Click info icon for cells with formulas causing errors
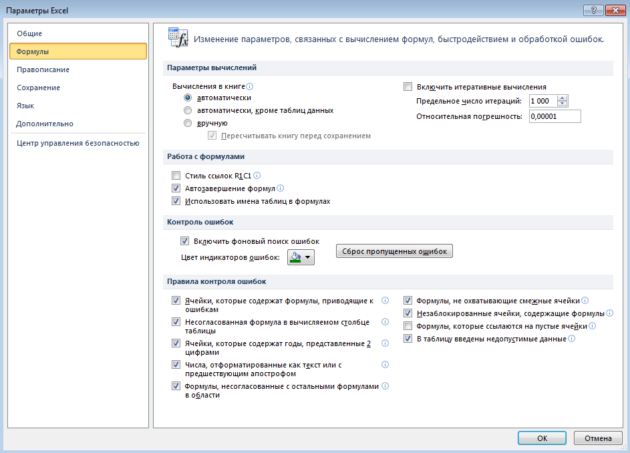 coord(385,301)
